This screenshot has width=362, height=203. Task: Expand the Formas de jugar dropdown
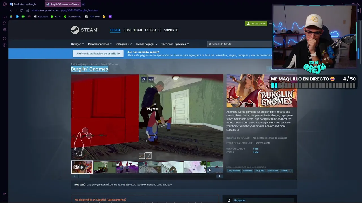(x=146, y=44)
